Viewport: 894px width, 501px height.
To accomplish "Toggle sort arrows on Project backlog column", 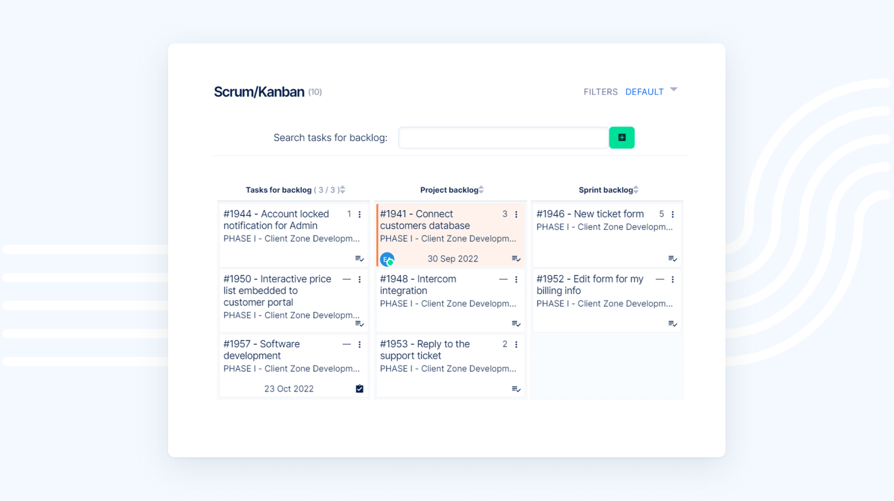I will coord(481,190).
